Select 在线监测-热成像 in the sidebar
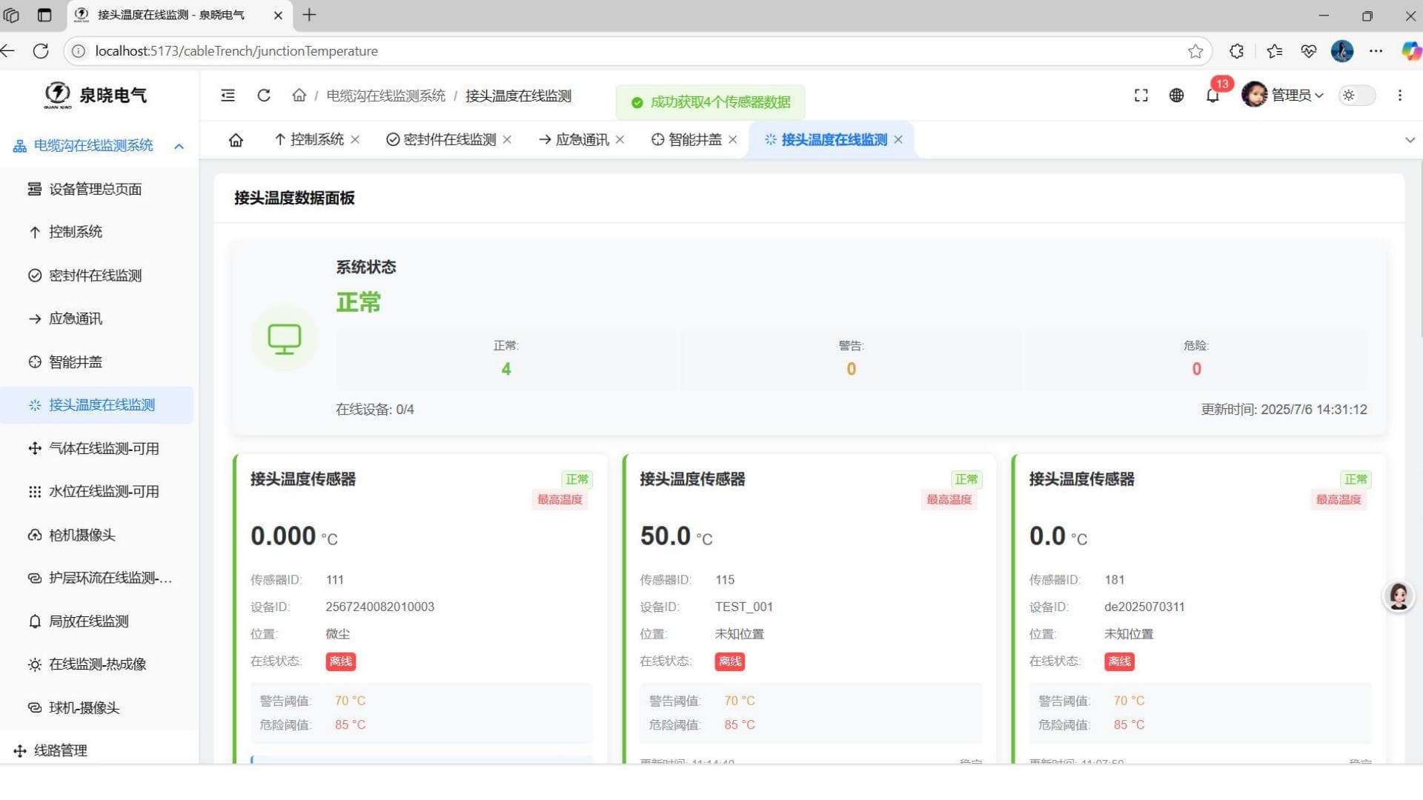 click(x=97, y=664)
